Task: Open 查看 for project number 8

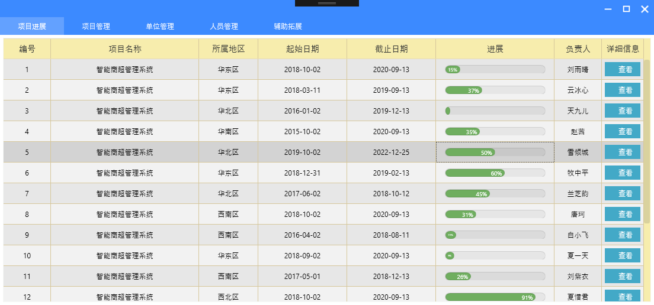Action: coord(622,215)
